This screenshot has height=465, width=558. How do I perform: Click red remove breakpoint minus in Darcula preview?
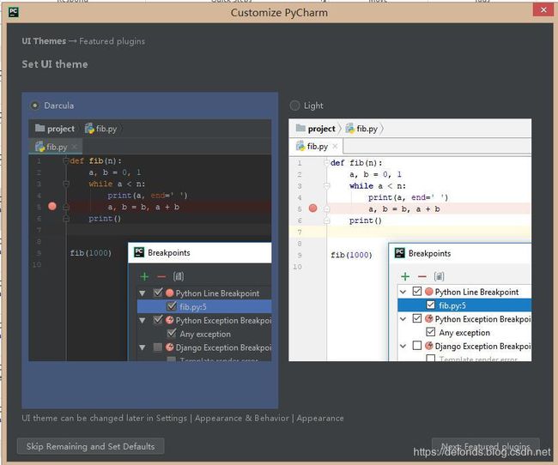pos(161,276)
